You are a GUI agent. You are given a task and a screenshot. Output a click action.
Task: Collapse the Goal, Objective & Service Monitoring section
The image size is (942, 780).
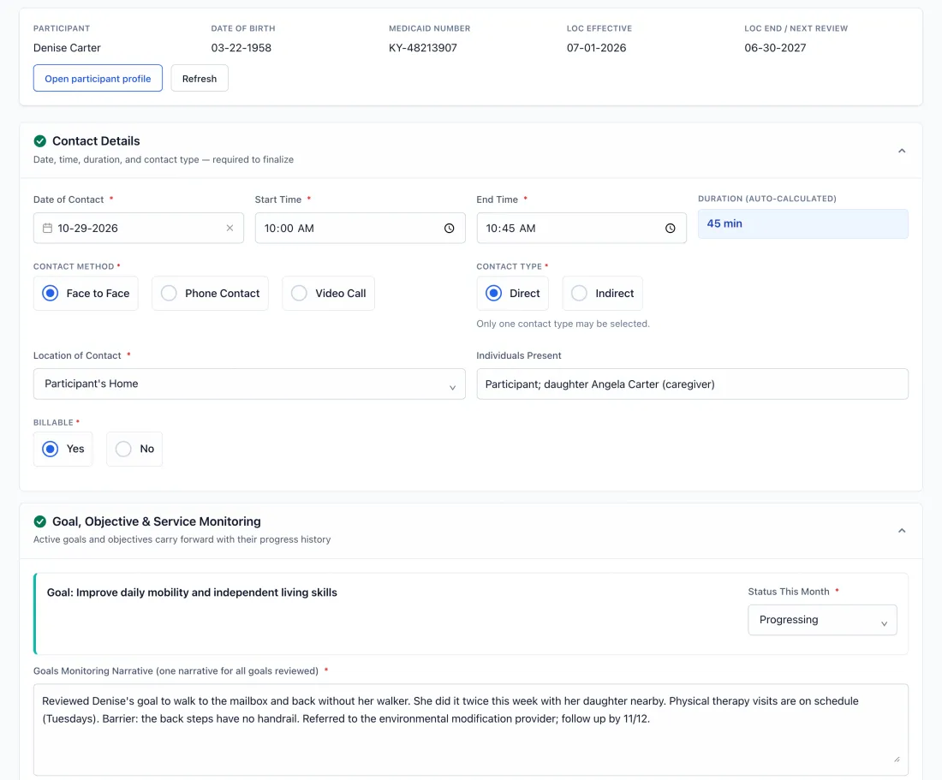[x=902, y=531]
